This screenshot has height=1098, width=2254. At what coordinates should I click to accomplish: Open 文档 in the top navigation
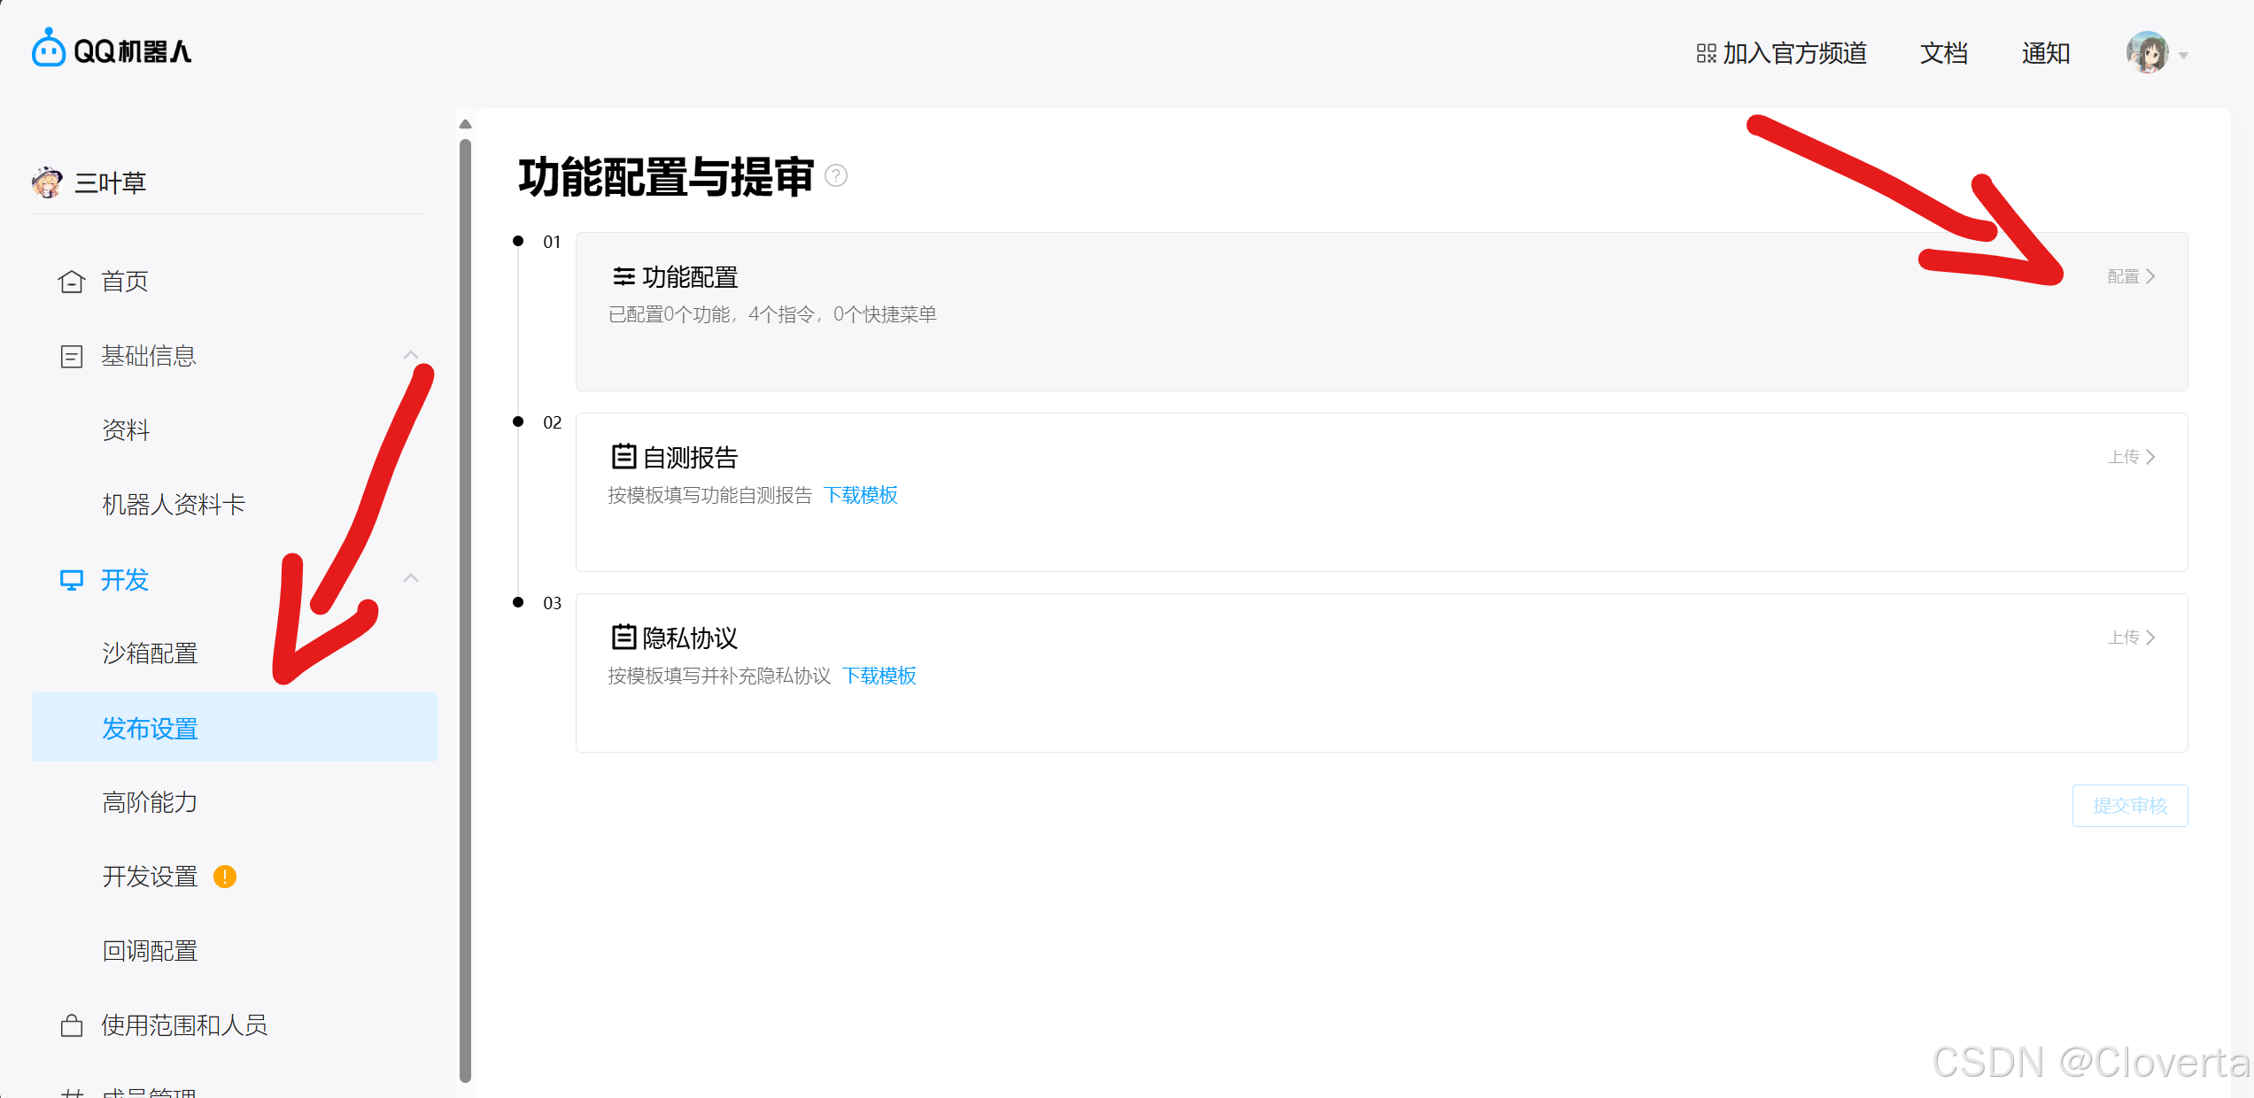point(1943,54)
